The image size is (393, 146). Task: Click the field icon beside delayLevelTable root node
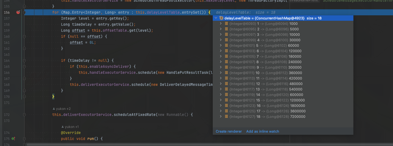(221, 18)
